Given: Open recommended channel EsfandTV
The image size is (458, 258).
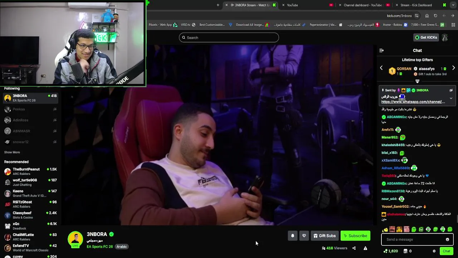Looking at the screenshot, I should [x=30, y=248].
